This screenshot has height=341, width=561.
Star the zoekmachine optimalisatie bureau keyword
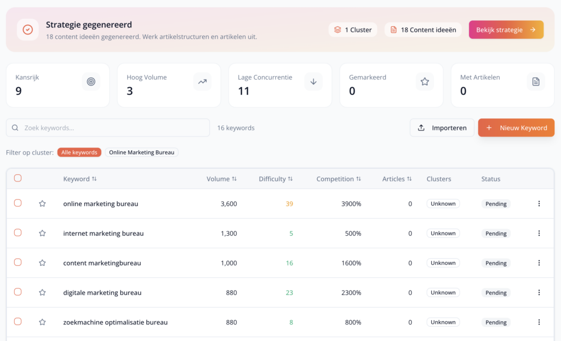click(x=42, y=322)
